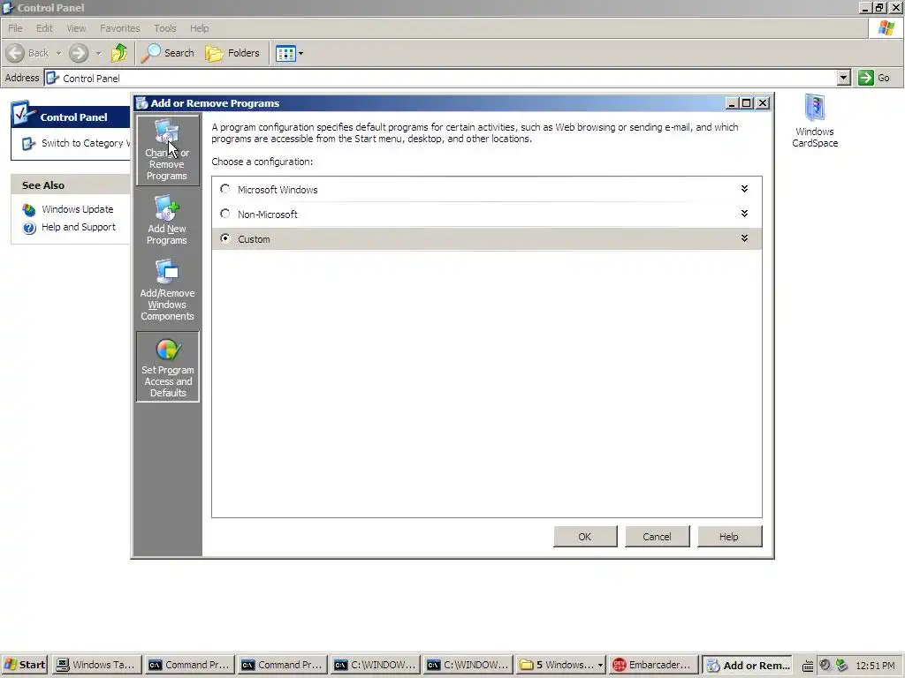
Task: Switch to Windows Task Manager taskbar item
Action: point(97,665)
